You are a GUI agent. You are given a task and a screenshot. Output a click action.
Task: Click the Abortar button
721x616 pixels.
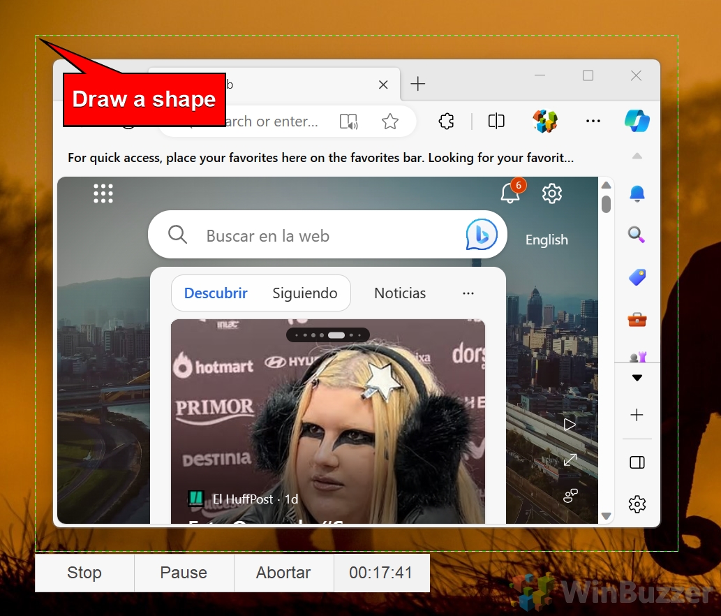point(283,573)
